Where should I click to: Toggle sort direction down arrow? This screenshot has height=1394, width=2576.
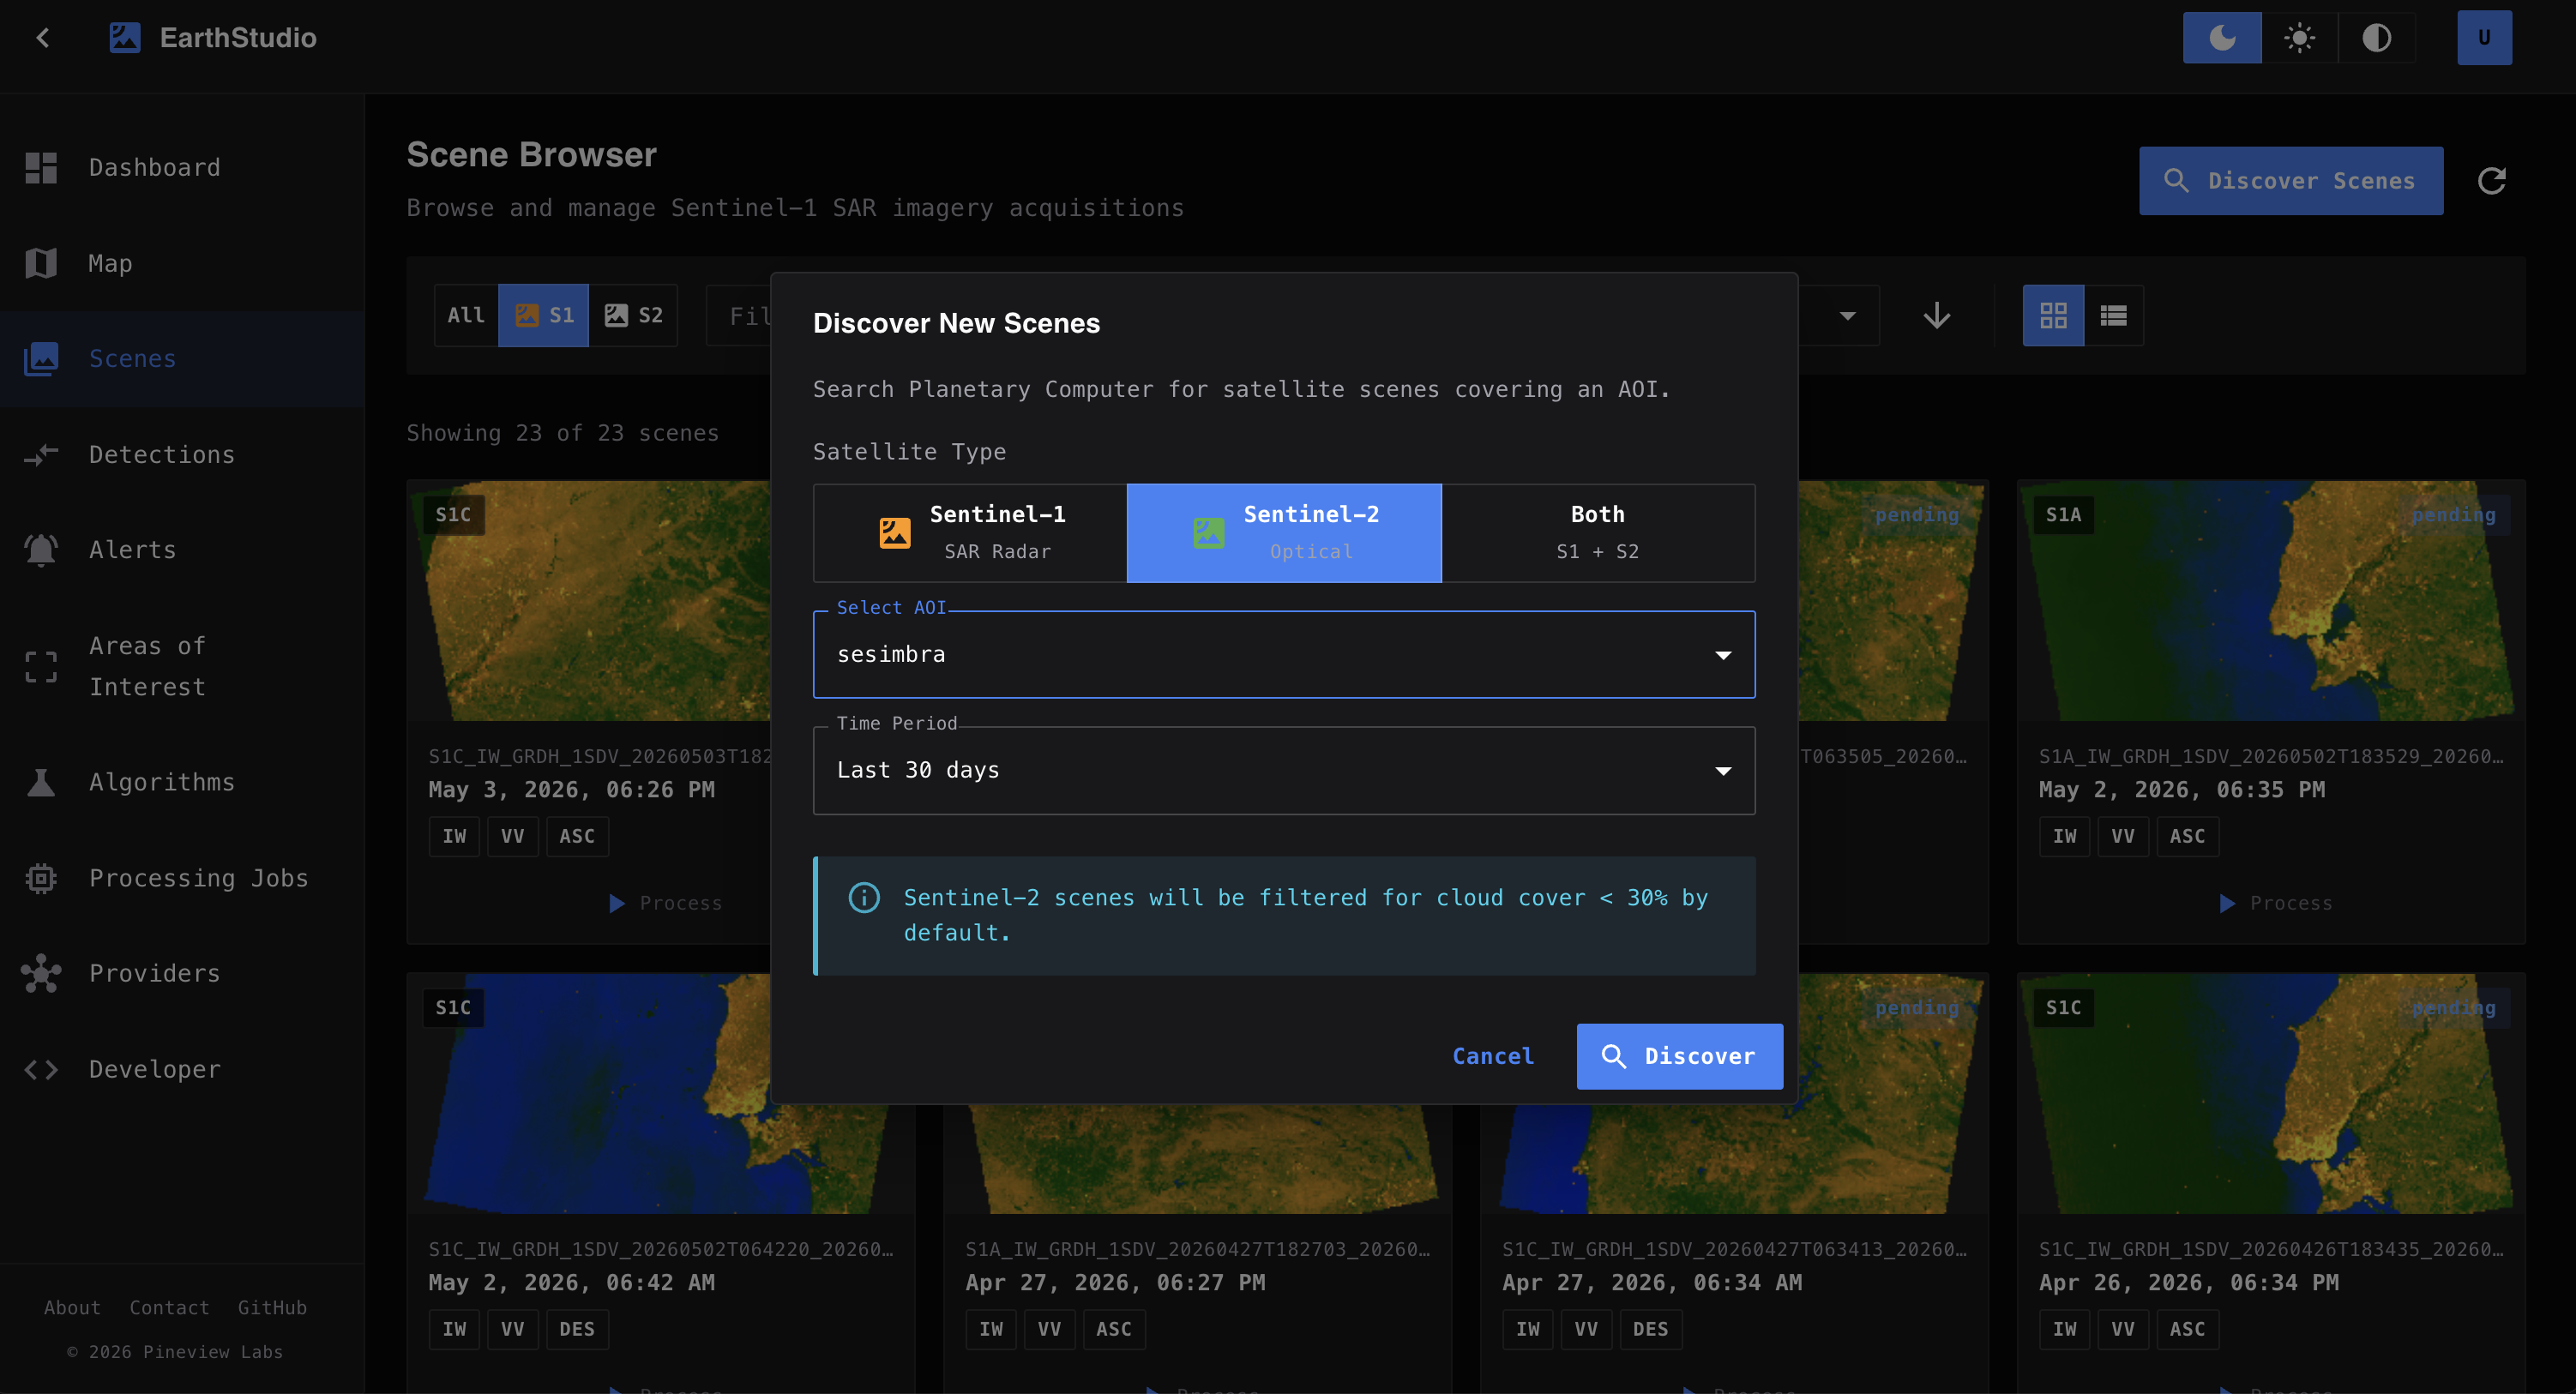coord(1936,316)
